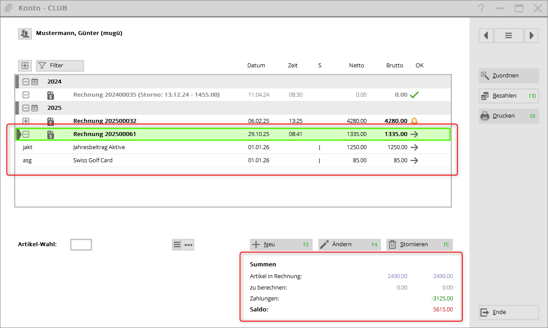Click the Zuordnen button
The width and height of the screenshot is (548, 328).
pyautogui.click(x=509, y=76)
